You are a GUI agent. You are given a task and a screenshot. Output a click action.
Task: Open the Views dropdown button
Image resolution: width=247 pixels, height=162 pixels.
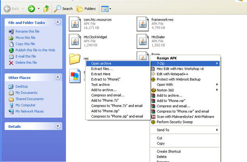(106, 9)
